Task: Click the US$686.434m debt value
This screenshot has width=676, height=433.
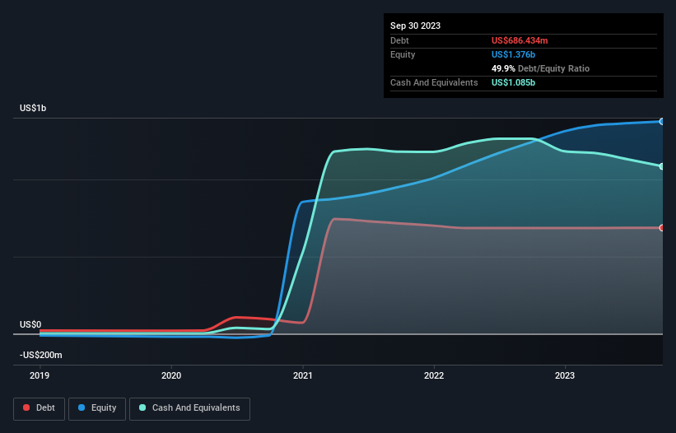Action: point(520,40)
